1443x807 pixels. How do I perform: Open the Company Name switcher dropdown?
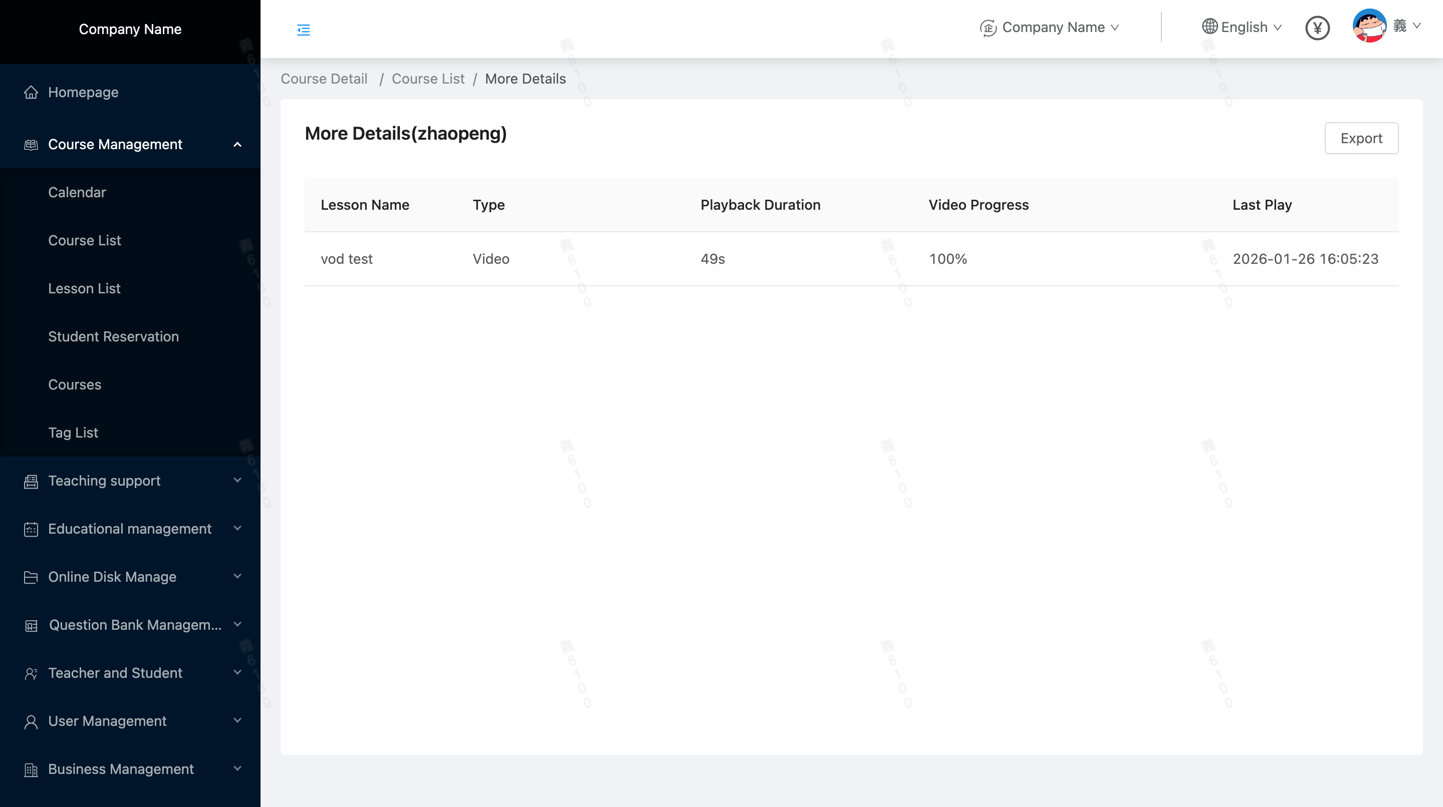[x=1053, y=28]
